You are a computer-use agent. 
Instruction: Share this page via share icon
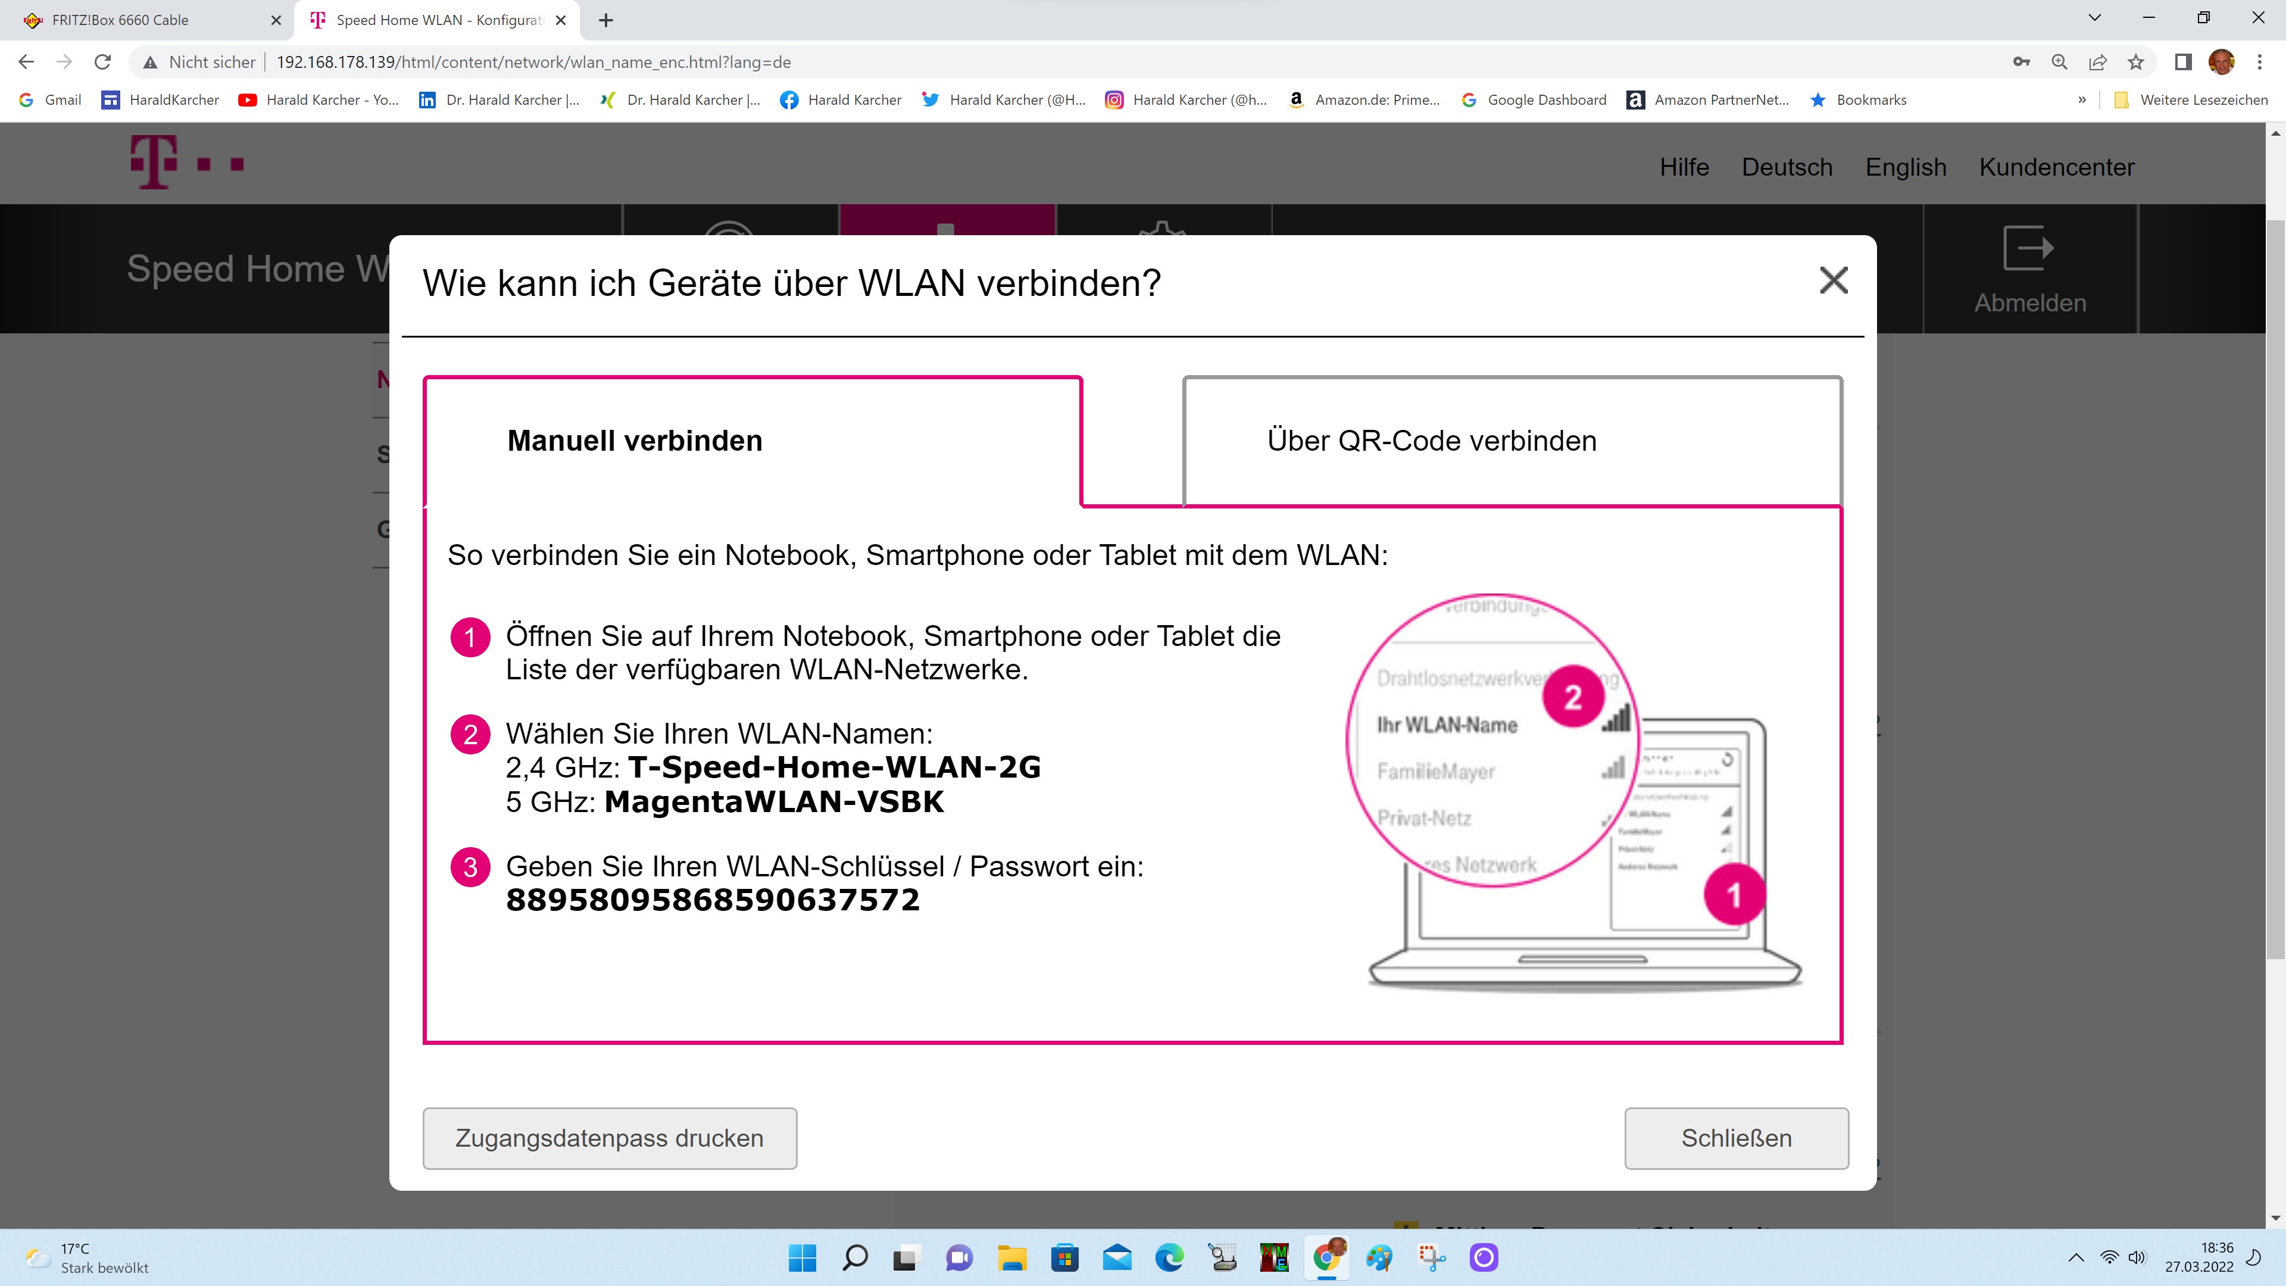point(2098,62)
